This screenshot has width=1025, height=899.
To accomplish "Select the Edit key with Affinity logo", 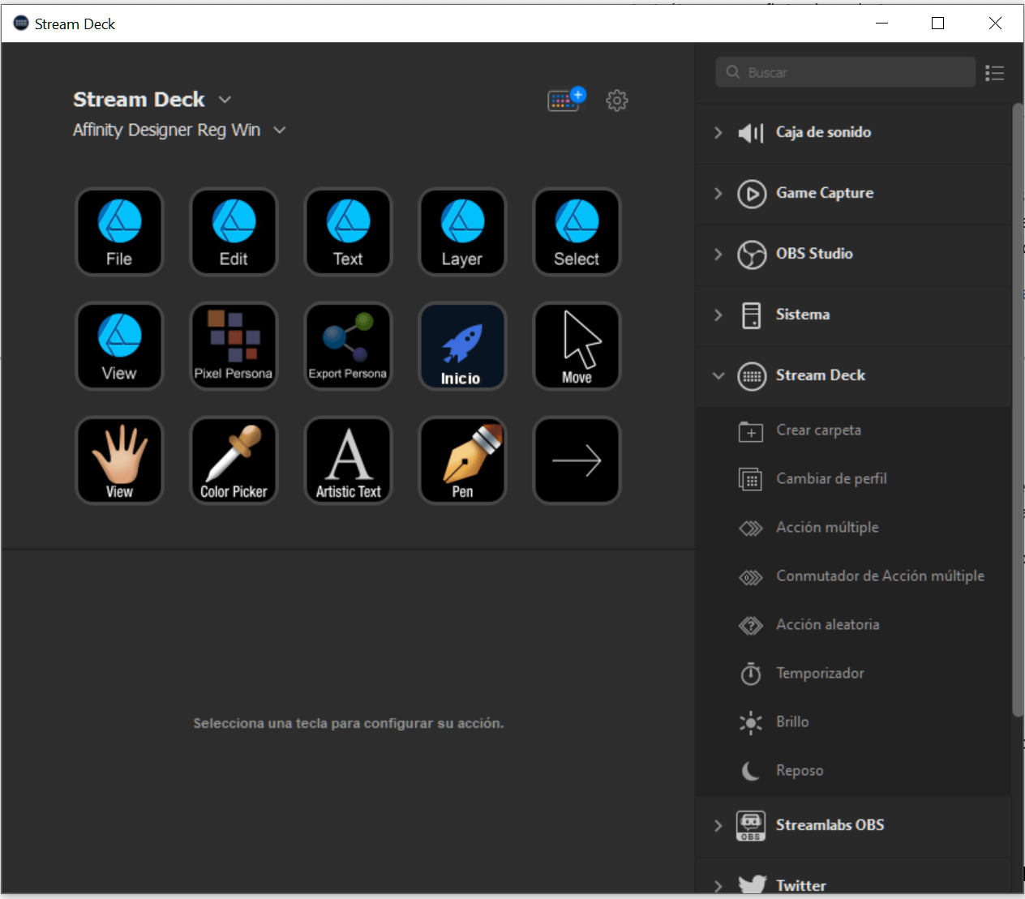I will (x=234, y=232).
